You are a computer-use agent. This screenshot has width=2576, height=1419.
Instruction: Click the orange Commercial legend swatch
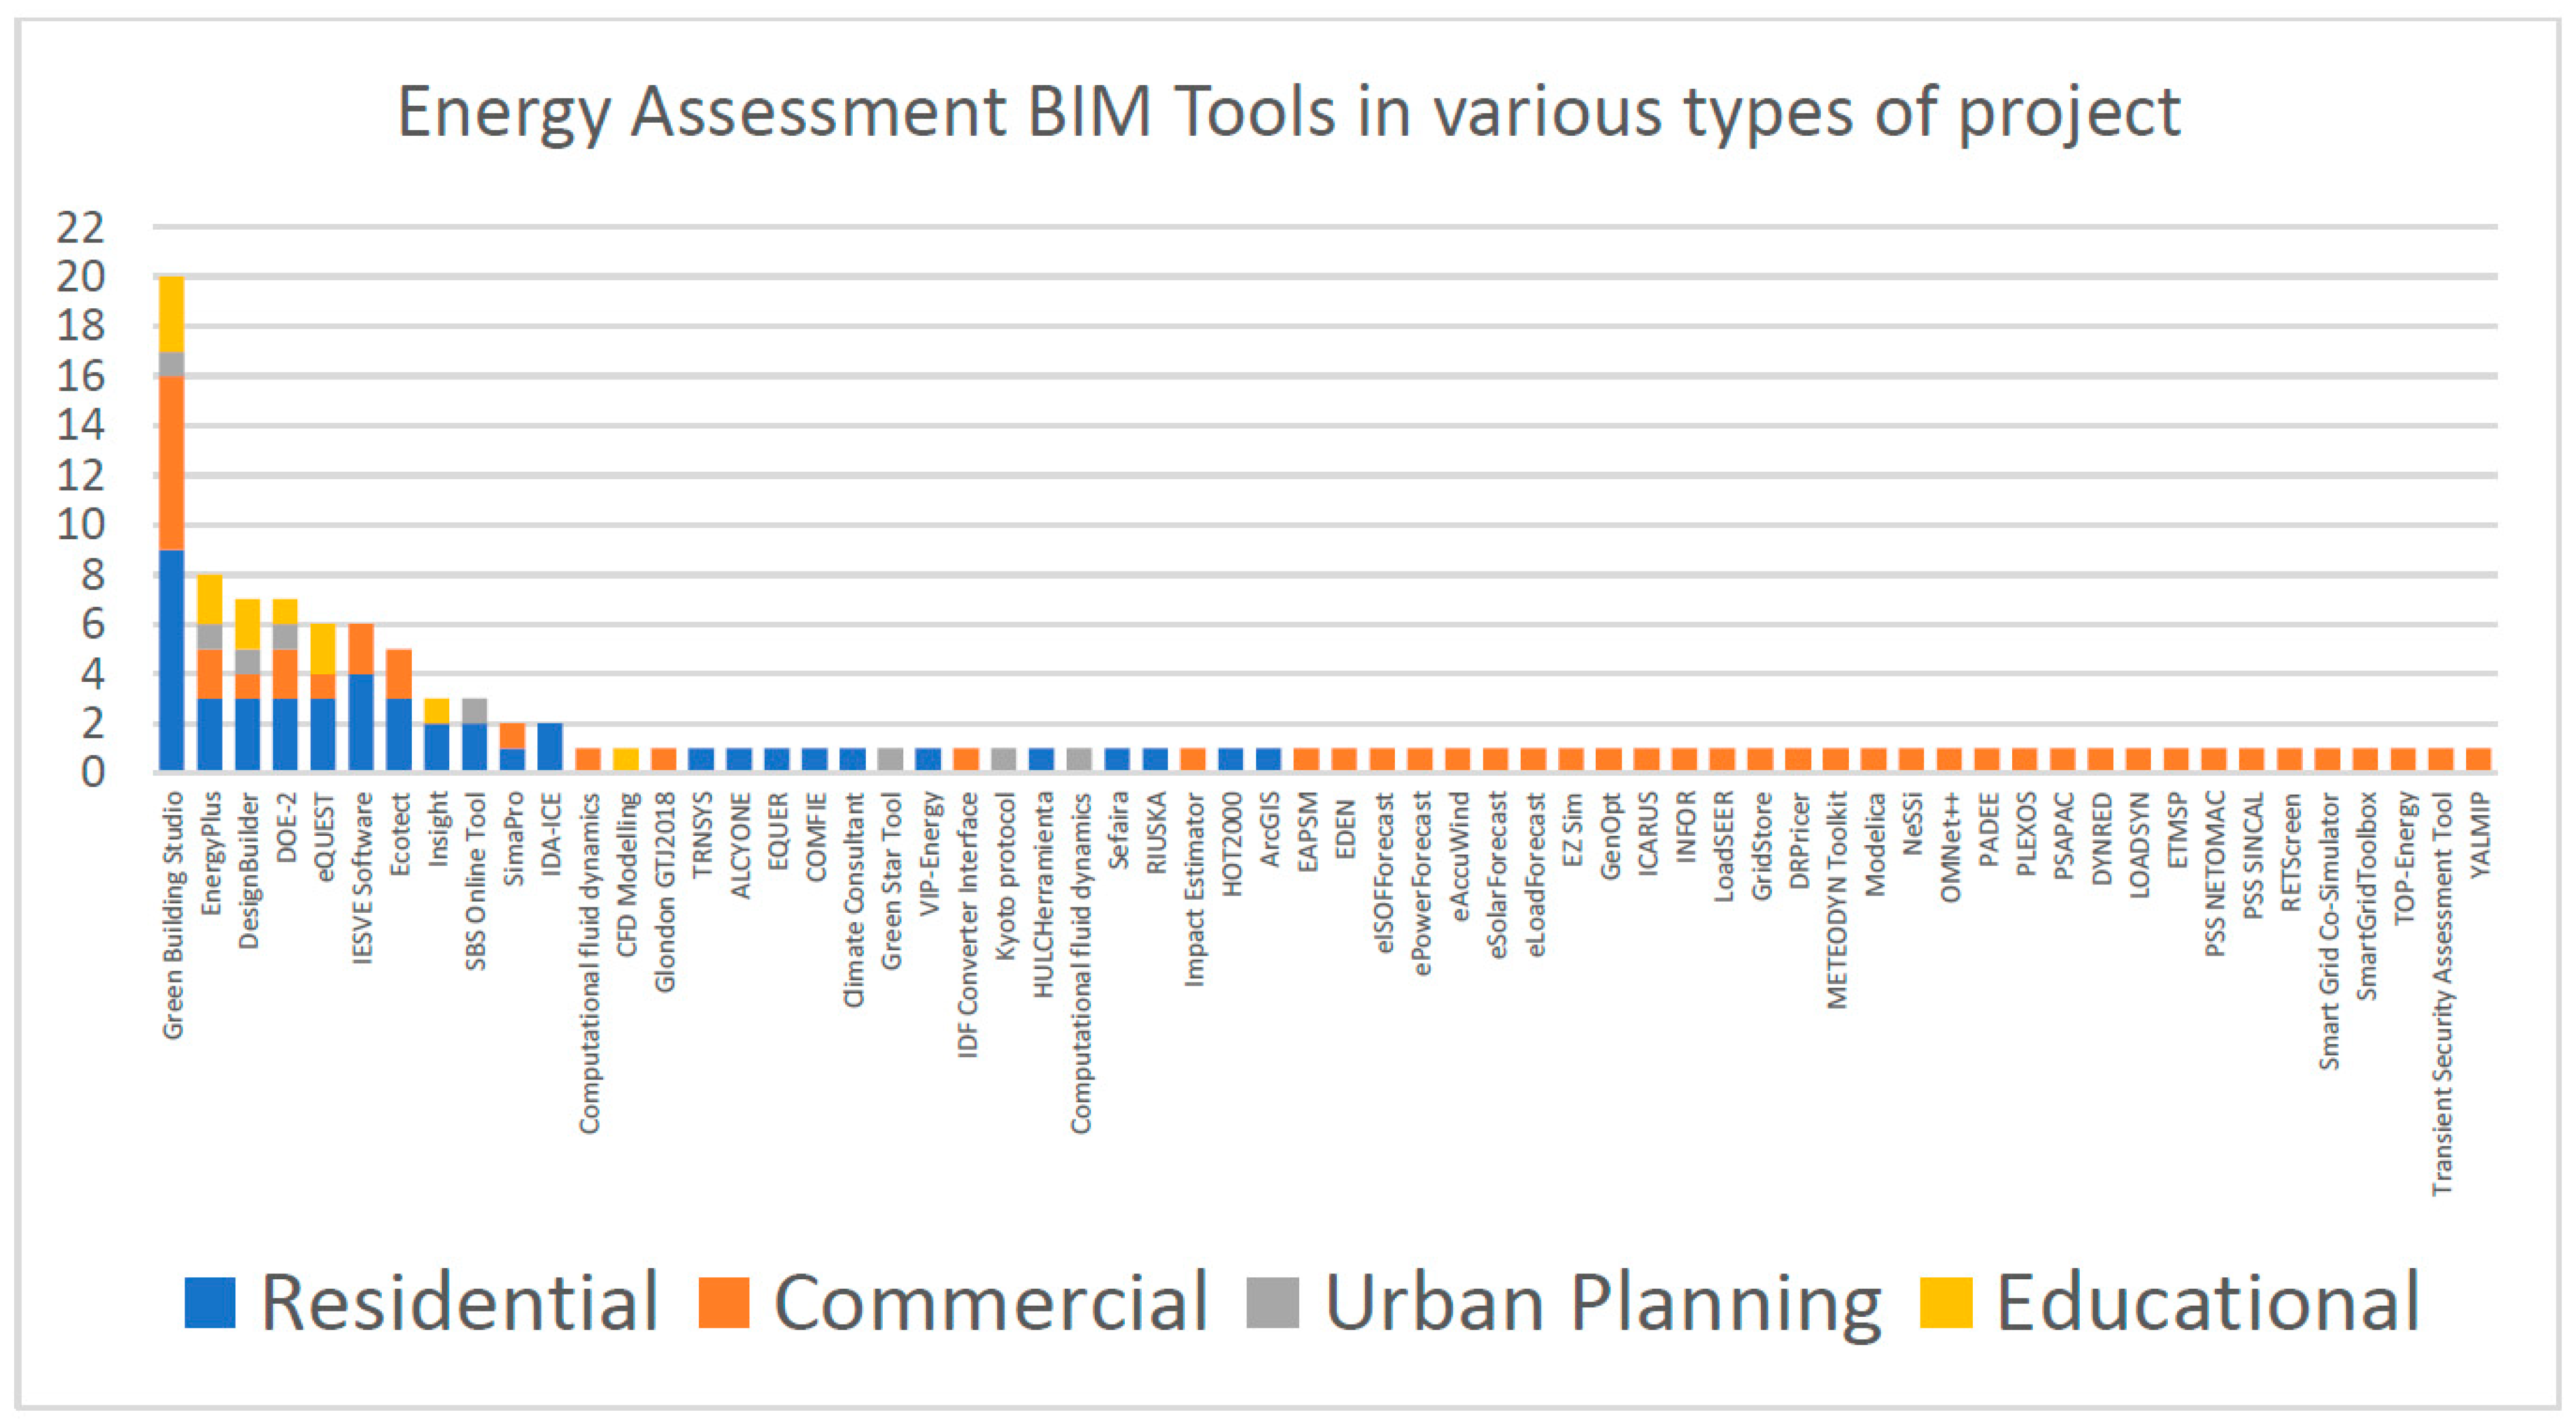tap(724, 1302)
